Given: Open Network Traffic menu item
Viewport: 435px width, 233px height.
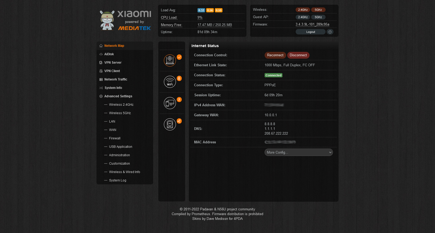Looking at the screenshot, I should 125,79.
